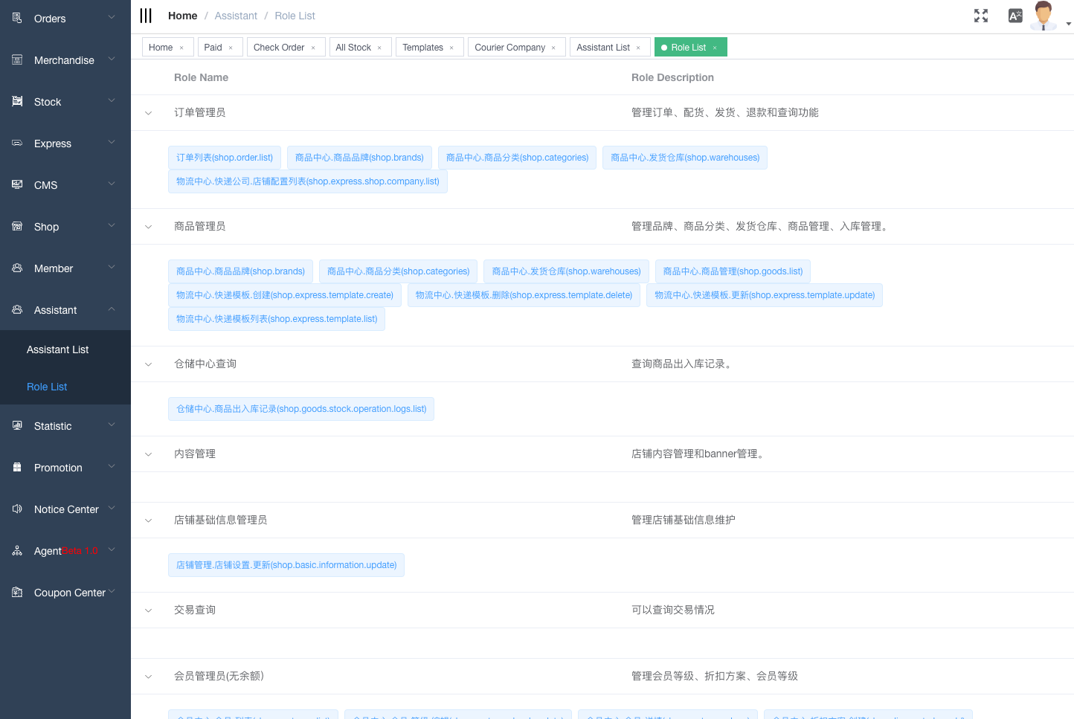Select the Promotion sidebar icon
Screen dimensions: 1074x719
[x=16, y=467]
